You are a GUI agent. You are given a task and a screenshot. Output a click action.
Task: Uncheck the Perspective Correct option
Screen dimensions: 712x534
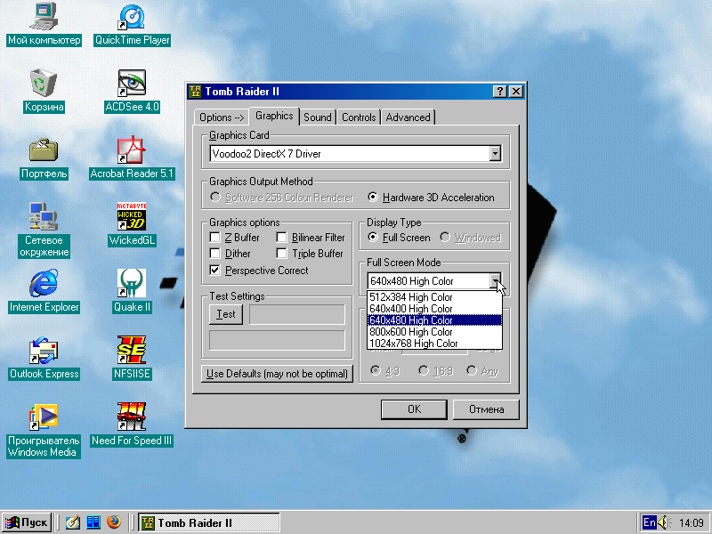tap(214, 270)
